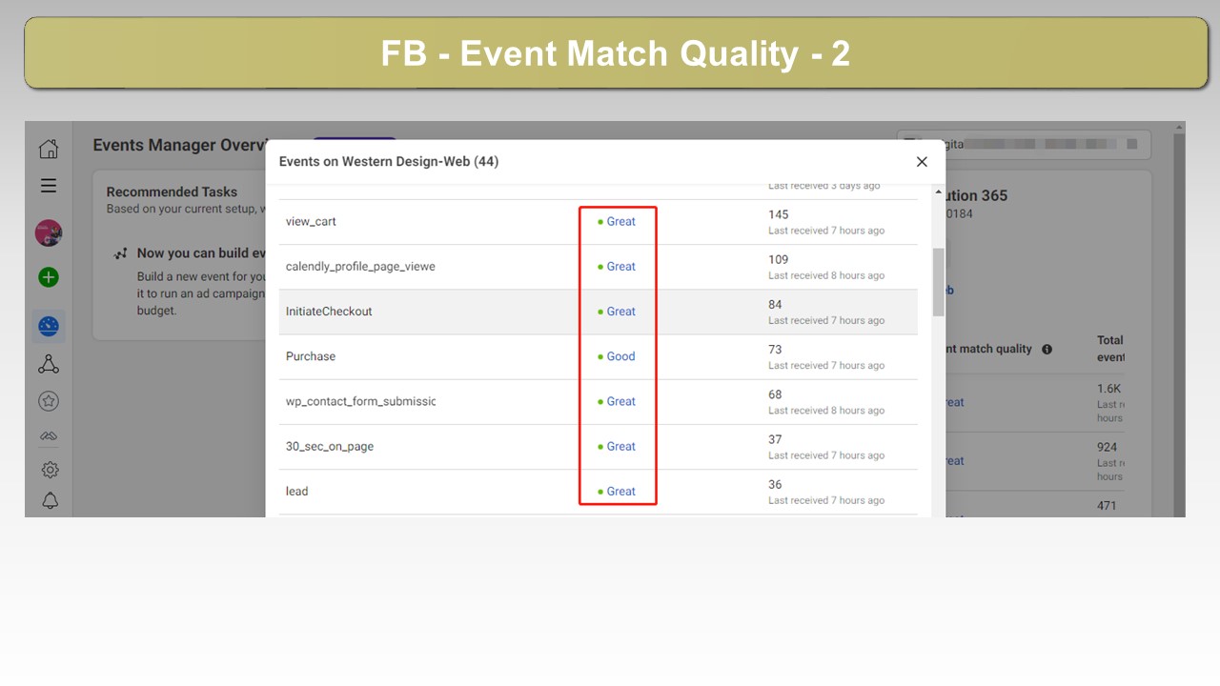Select the calendly_profile_page_viewed event row

[x=599, y=267]
